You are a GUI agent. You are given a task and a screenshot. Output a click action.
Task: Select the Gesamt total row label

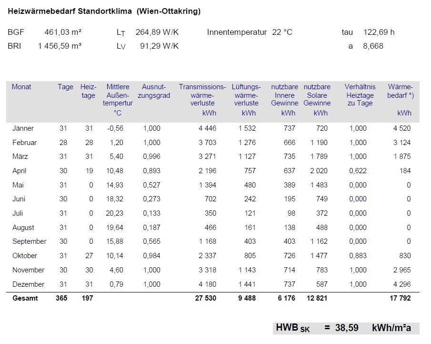tap(25, 298)
